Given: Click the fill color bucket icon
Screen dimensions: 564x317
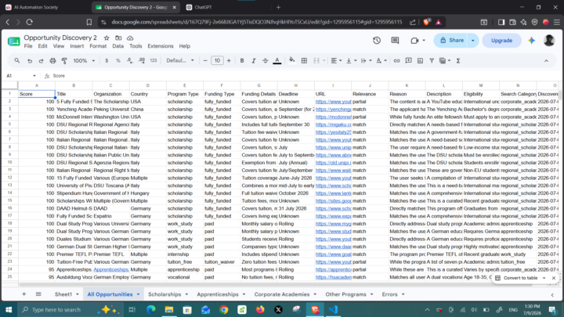Looking at the screenshot, I should (292, 60).
